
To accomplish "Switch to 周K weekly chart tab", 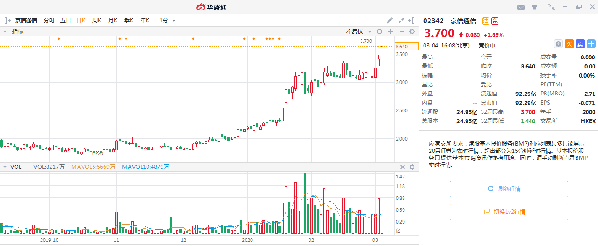I will [x=97, y=21].
